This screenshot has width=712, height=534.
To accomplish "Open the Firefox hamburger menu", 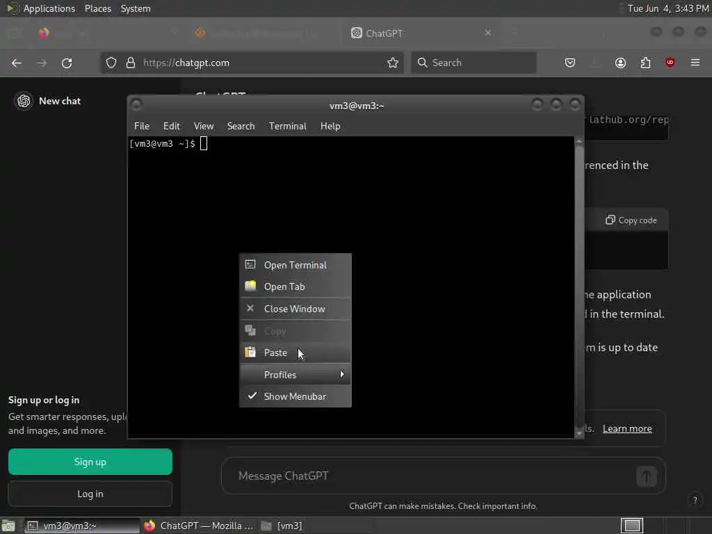I will point(695,63).
